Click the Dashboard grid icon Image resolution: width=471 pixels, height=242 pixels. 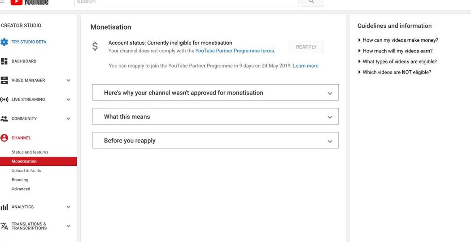pos(4,61)
